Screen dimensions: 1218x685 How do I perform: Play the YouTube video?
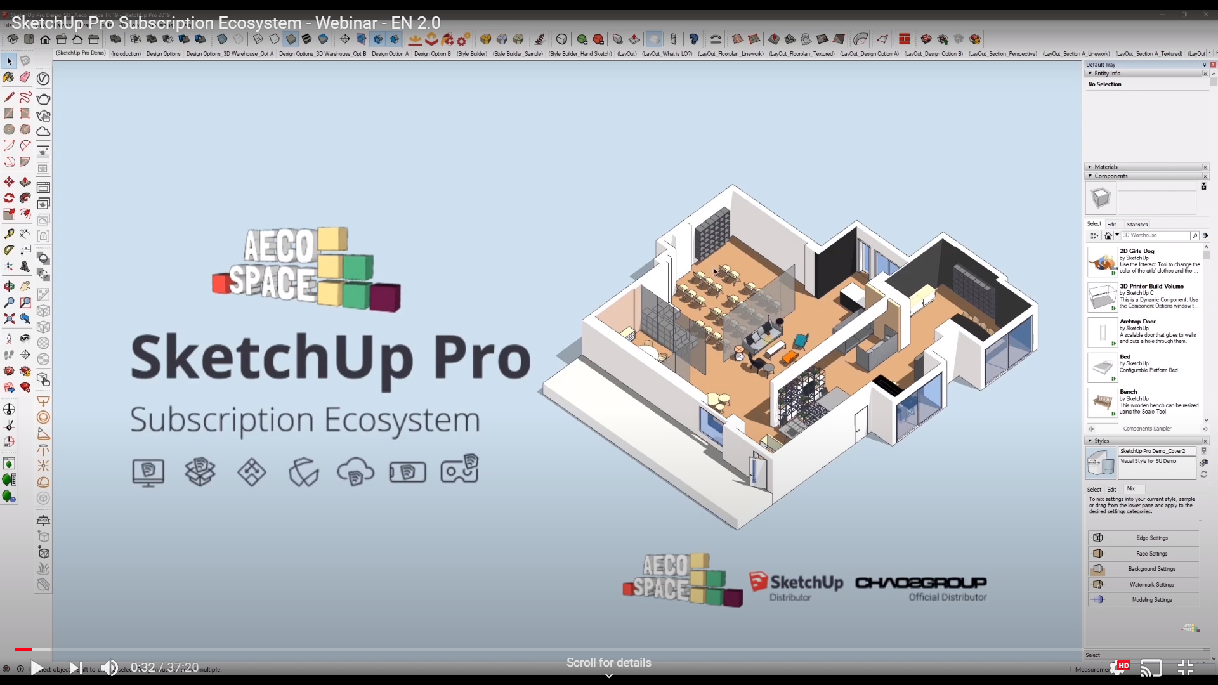click(37, 668)
